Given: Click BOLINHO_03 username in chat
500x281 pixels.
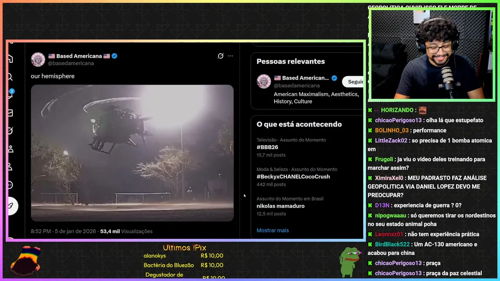Looking at the screenshot, I should click(x=392, y=130).
